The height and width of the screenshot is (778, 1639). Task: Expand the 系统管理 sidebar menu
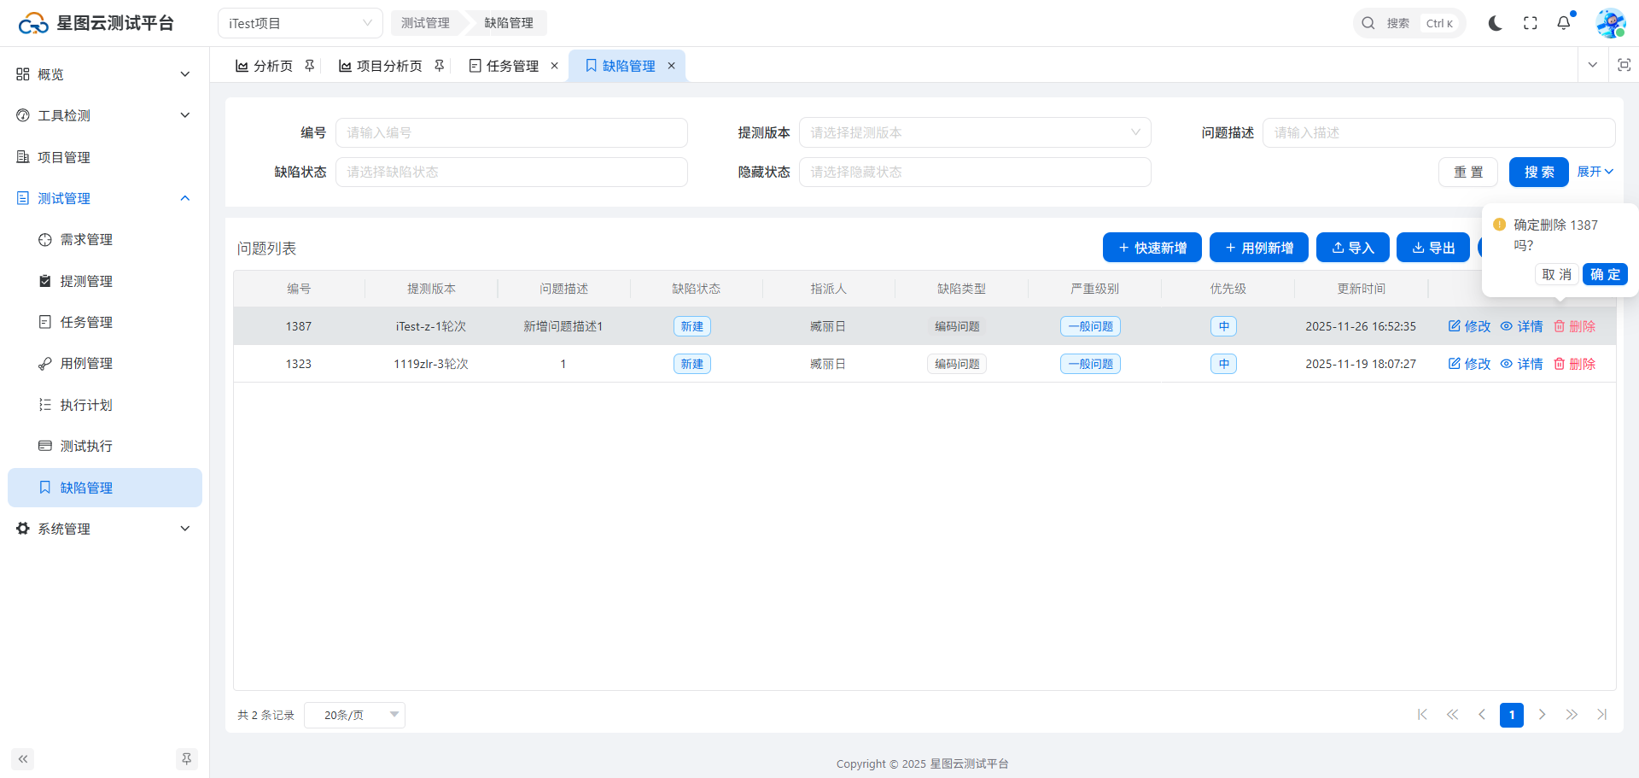tap(104, 529)
